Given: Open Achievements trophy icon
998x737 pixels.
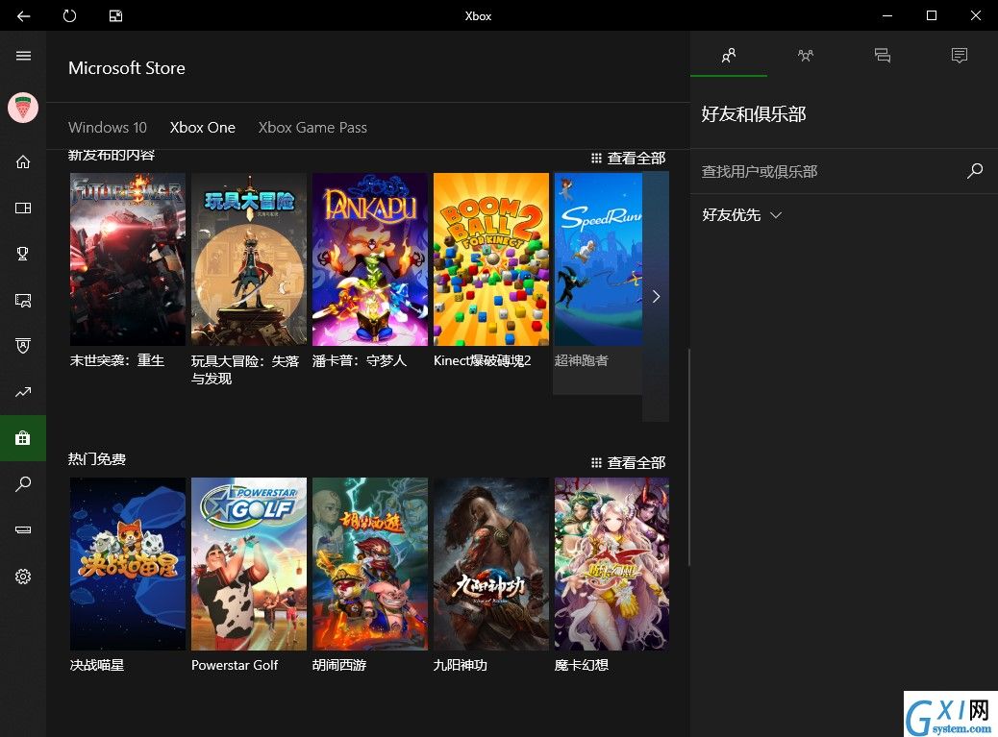Looking at the screenshot, I should pos(23,254).
